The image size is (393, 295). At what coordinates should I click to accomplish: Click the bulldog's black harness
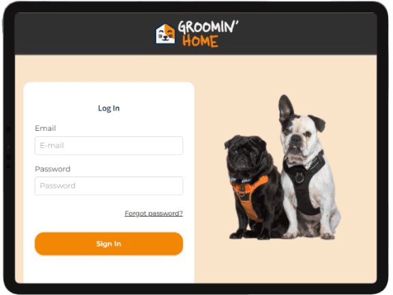coord(304,183)
